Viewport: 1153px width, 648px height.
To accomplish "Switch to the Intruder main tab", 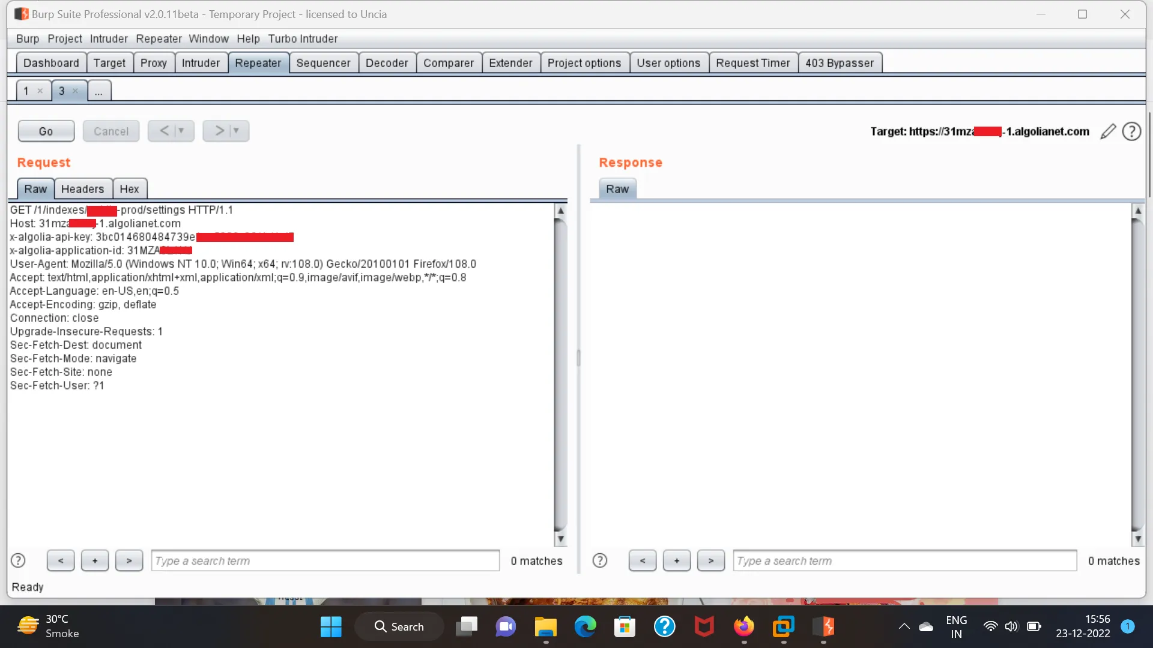I will (201, 63).
